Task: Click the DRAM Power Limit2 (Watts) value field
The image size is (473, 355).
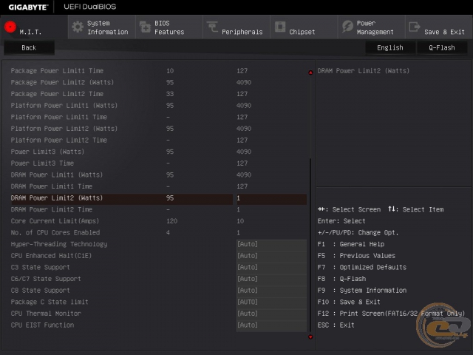Action: click(271, 198)
